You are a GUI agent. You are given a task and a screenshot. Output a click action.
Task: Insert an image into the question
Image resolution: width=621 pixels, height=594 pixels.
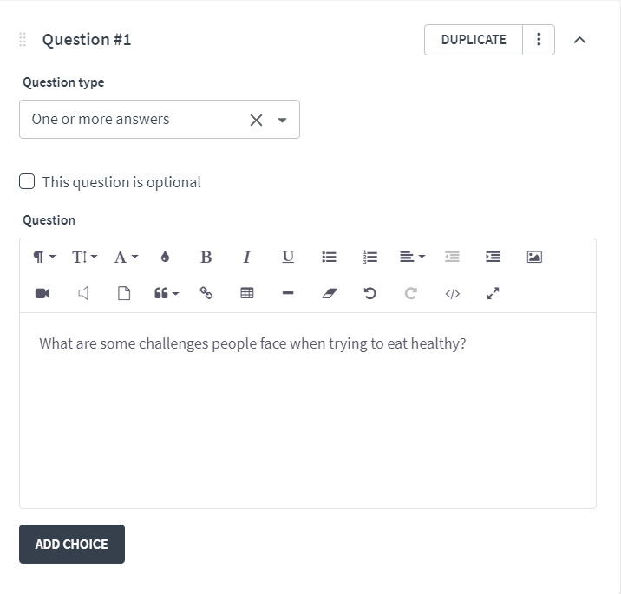(534, 257)
